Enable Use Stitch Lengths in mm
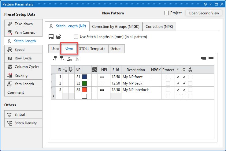Screen dimensions: 226x151 [76, 37]
